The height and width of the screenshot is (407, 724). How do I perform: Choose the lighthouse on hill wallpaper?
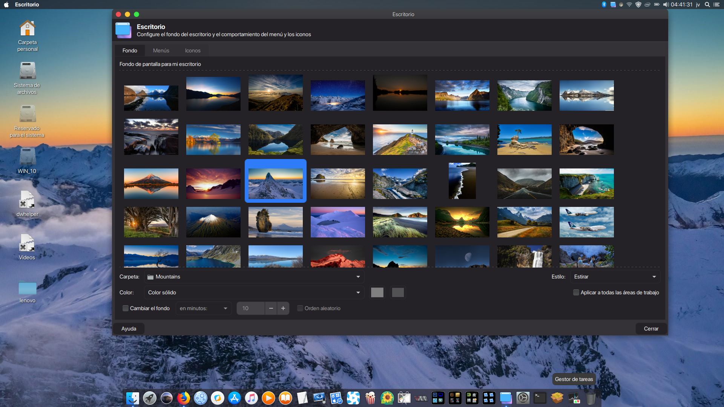(400, 139)
